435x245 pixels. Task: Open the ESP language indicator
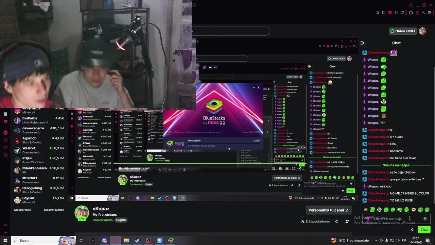(x=404, y=241)
